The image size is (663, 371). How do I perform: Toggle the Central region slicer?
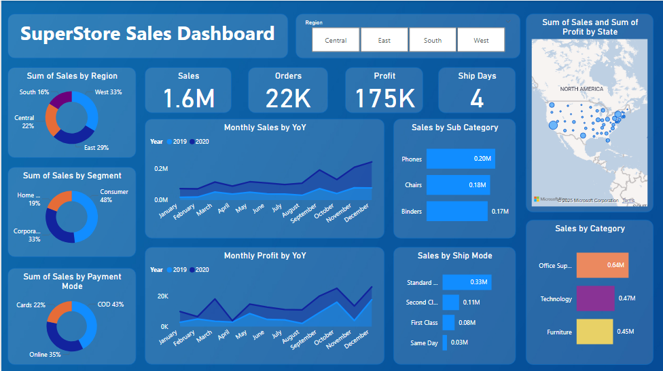[x=336, y=40]
